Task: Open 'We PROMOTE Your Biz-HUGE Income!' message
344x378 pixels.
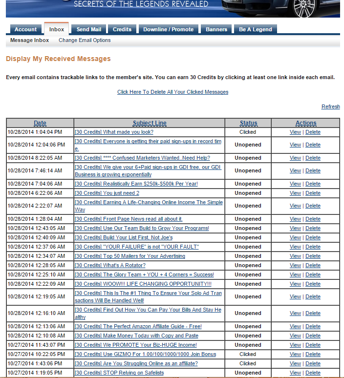Action: (x=136, y=345)
